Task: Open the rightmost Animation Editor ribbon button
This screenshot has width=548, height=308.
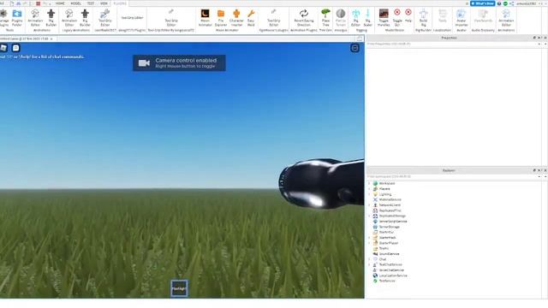Action: 506,18
